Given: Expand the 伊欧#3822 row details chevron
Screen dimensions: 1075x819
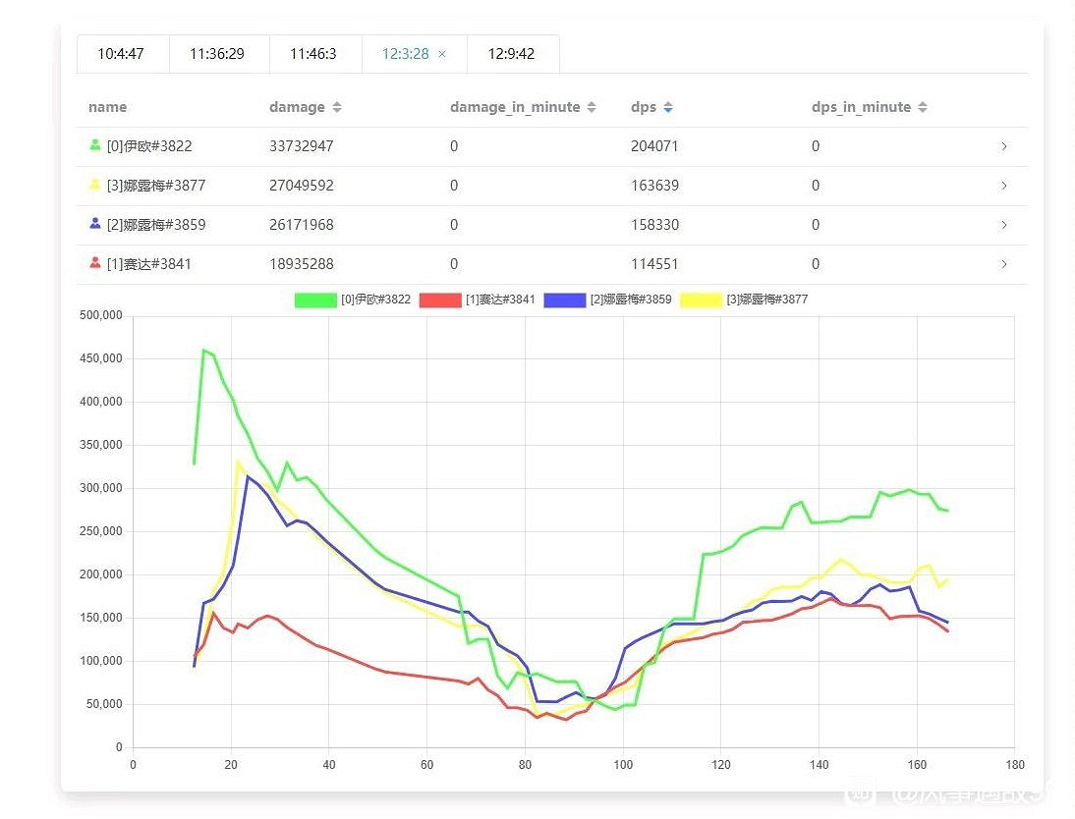Looking at the screenshot, I should pyautogui.click(x=1003, y=146).
